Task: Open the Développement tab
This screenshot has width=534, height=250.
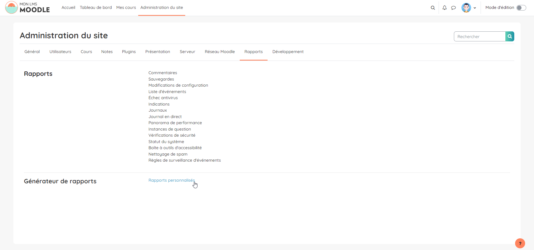Action: pyautogui.click(x=288, y=52)
